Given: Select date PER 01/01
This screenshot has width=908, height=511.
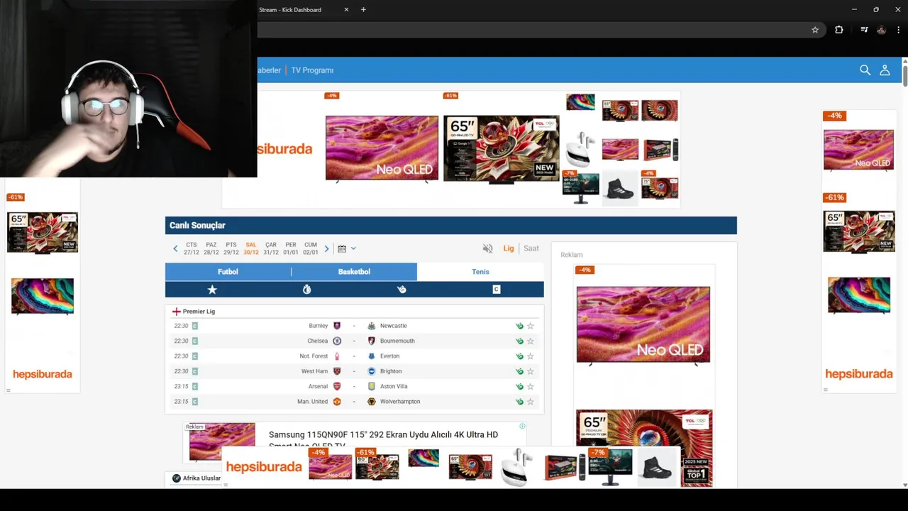Looking at the screenshot, I should (x=291, y=248).
